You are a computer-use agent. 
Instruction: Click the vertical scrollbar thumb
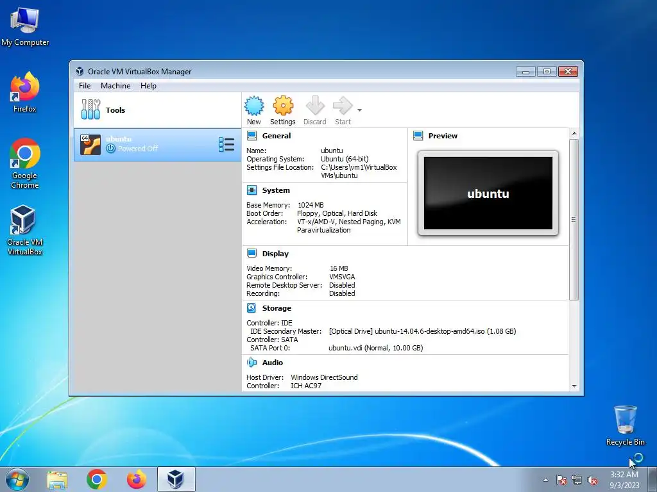[574, 220]
